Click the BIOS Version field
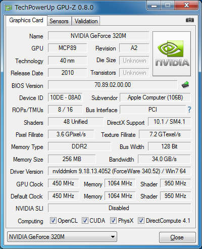This screenshot has height=249, width=202. click(x=113, y=85)
